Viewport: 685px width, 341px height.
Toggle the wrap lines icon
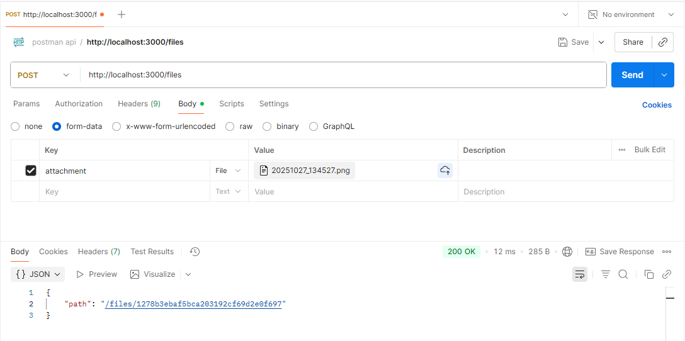click(580, 274)
